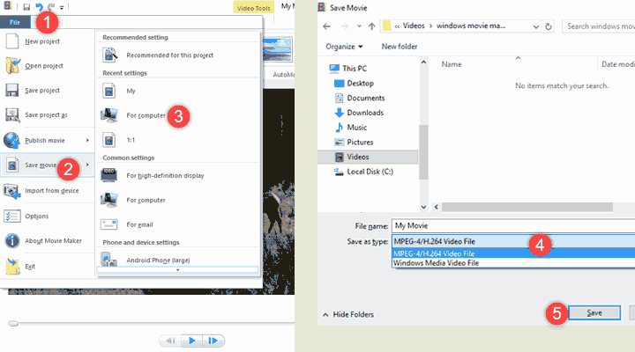Click the save icon in quick access toolbar
635x352 pixels.
pos(26,7)
